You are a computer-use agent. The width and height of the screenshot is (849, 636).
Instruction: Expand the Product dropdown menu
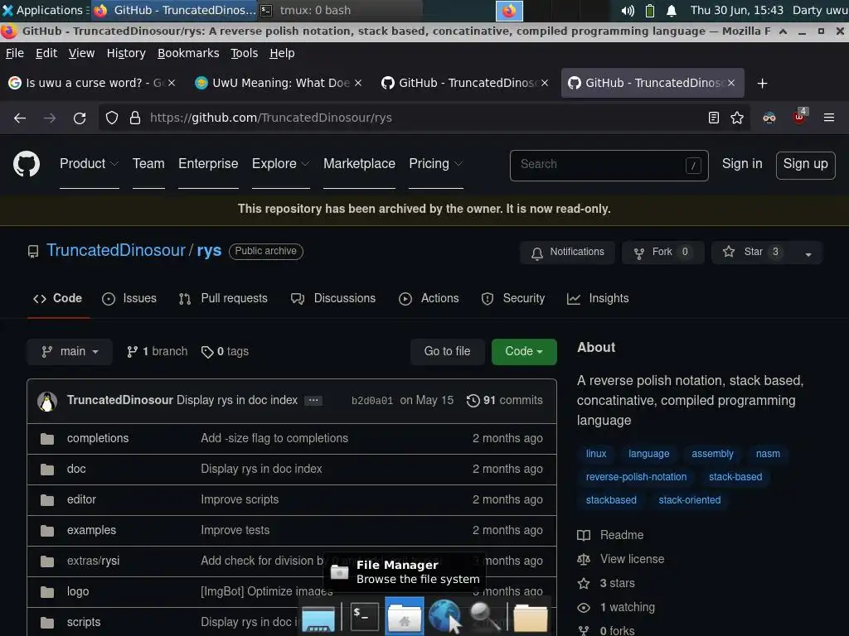coord(89,164)
